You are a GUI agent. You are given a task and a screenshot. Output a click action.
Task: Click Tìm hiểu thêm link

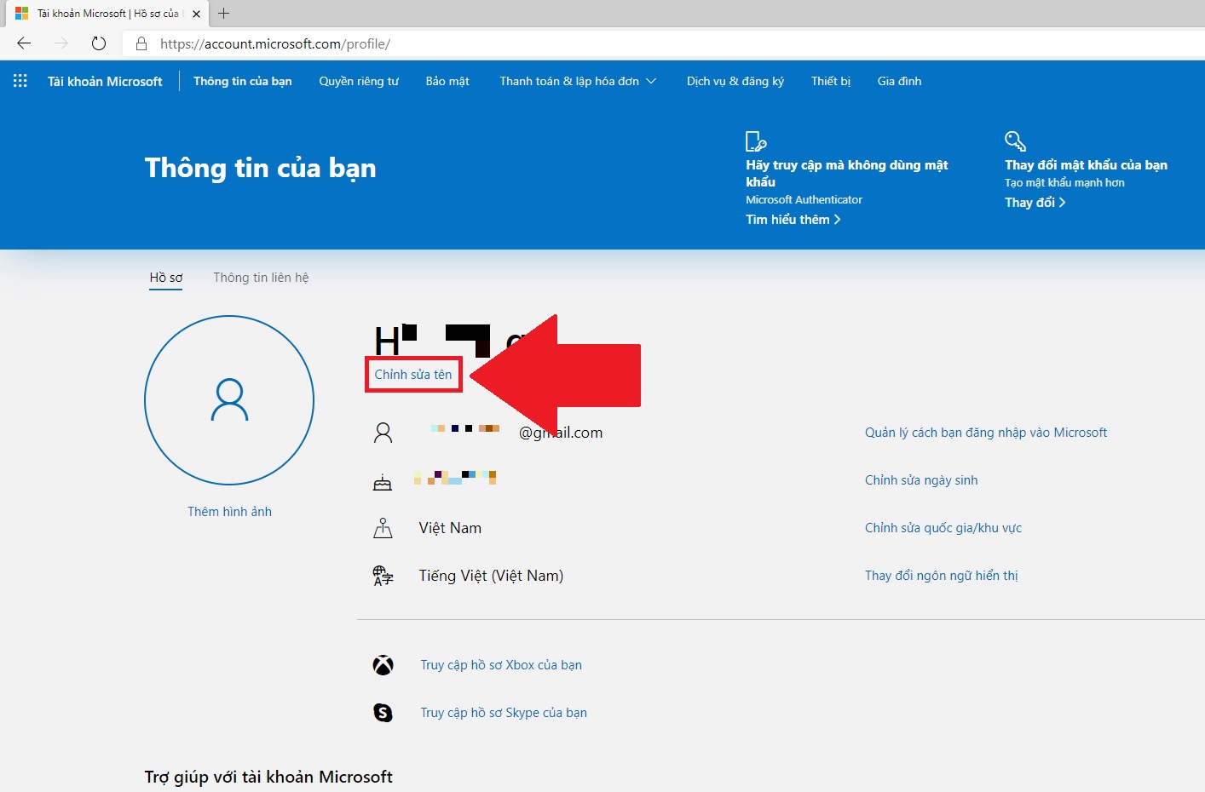coord(793,220)
